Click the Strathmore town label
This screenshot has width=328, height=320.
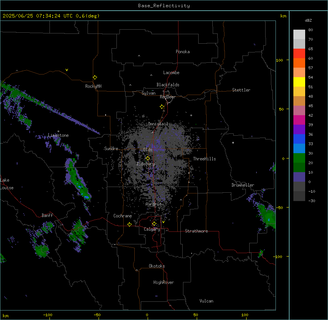point(196,231)
